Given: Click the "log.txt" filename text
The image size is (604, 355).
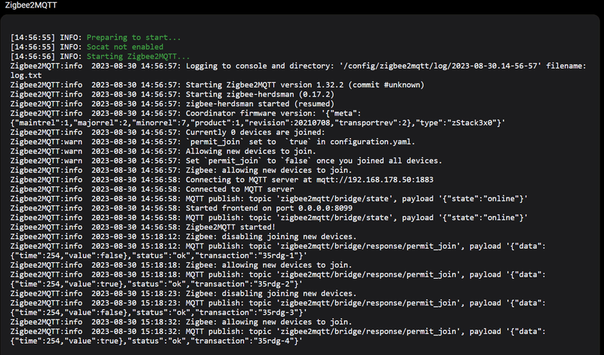Looking at the screenshot, I should tap(26, 76).
